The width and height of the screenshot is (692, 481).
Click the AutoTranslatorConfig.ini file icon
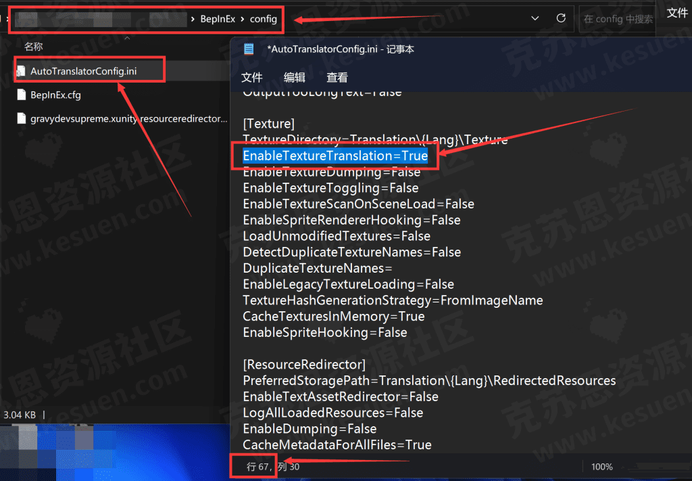pyautogui.click(x=22, y=71)
